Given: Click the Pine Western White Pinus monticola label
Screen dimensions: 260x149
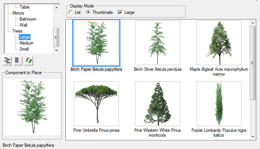Looking at the screenshot, I should [x=158, y=133].
